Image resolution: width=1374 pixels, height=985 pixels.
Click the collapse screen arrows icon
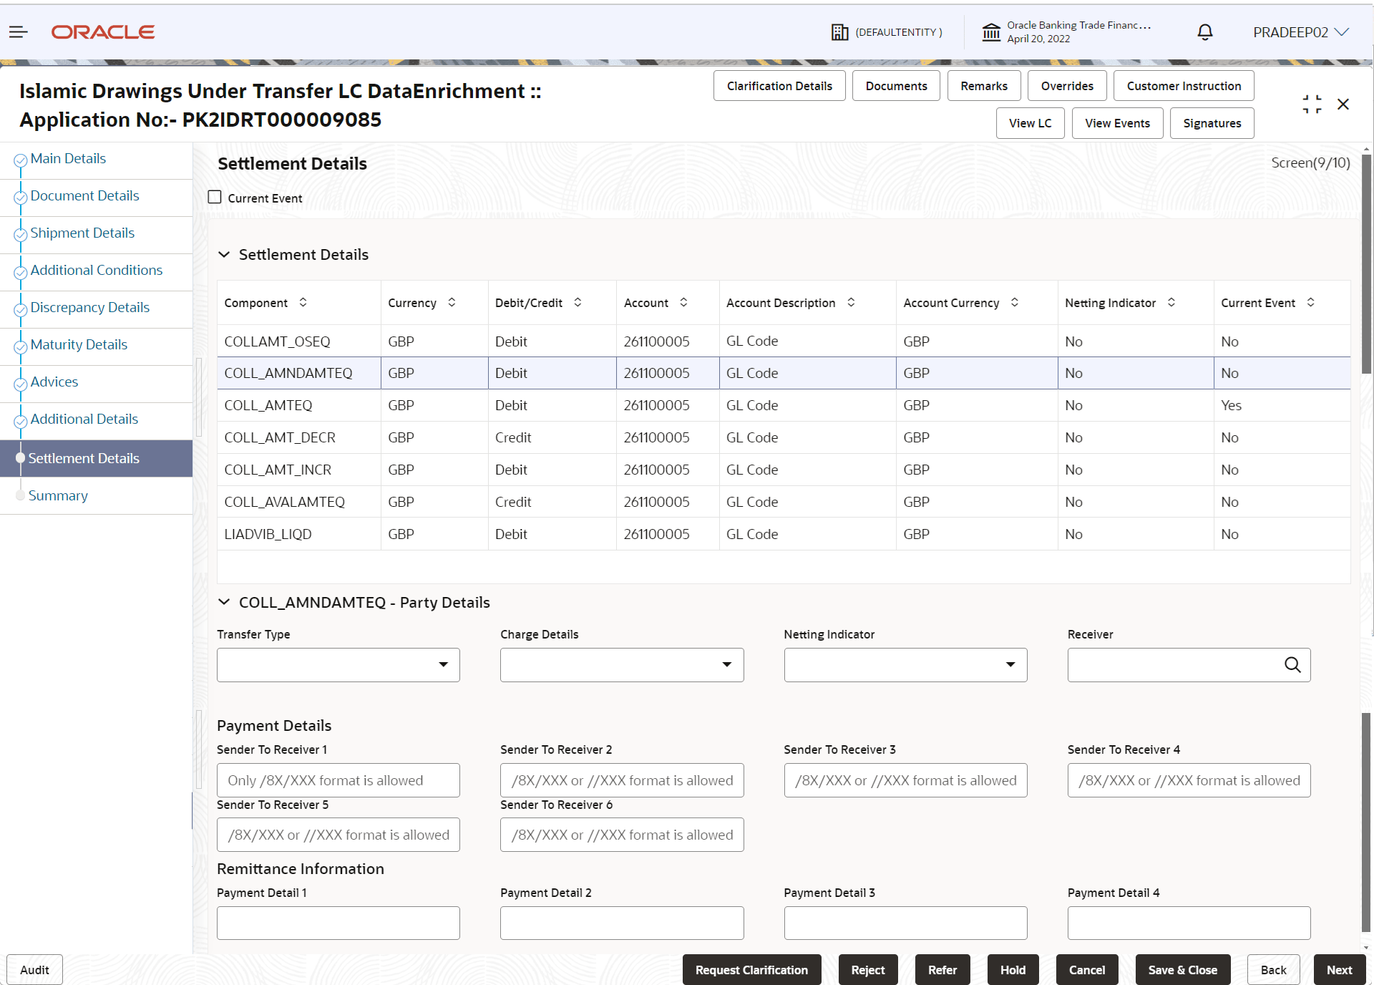[1312, 105]
